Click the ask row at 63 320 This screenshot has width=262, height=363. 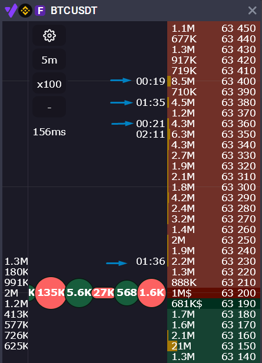[214, 166]
